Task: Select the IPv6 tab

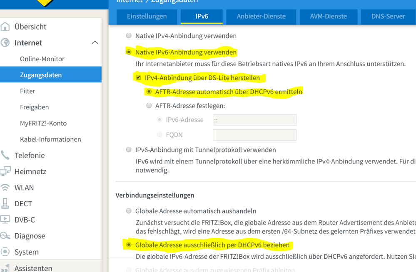Action: point(202,17)
